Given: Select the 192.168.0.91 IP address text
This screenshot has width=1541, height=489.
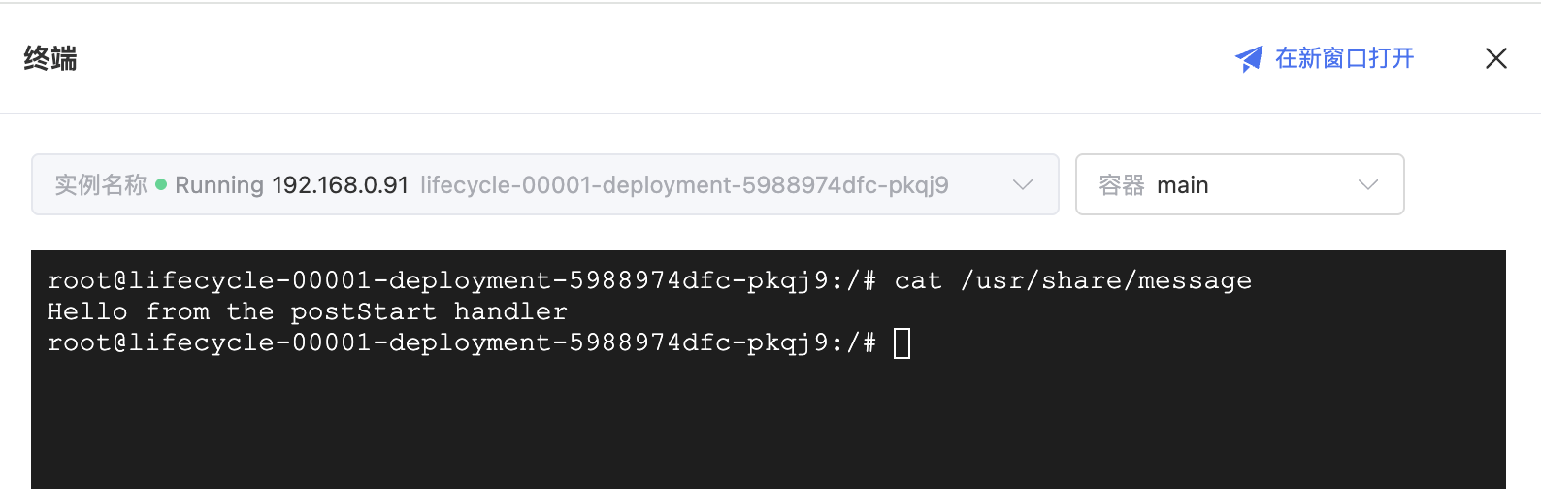Looking at the screenshot, I should [340, 184].
